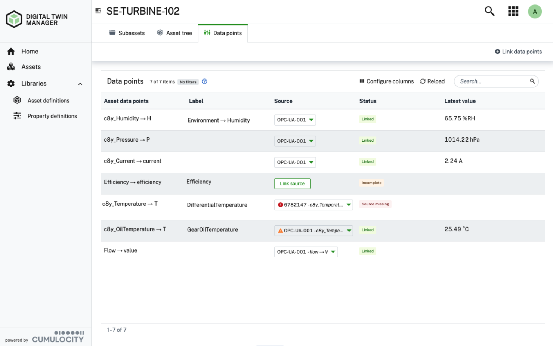The image size is (553, 346).
Task: Select the Data points tab
Action: 223,33
